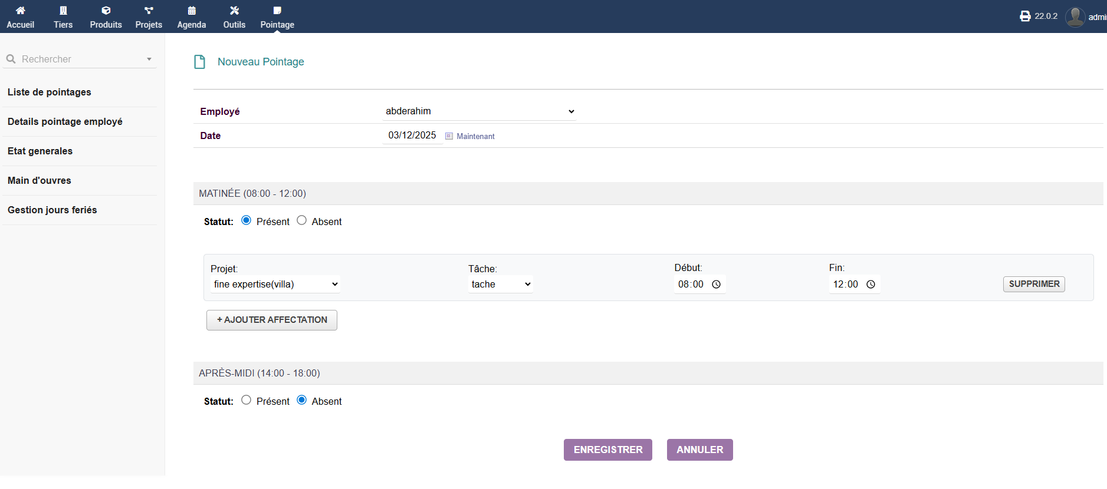This screenshot has height=489, width=1107.
Task: Expand the Rechercher search dropdown arrow
Action: pyautogui.click(x=149, y=59)
